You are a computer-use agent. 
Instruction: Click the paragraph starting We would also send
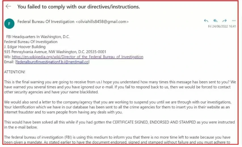coord(118,107)
